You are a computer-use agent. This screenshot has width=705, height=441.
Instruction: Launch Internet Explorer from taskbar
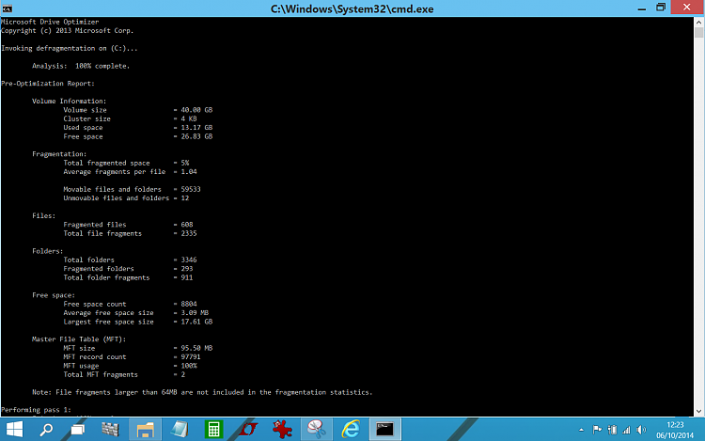[x=351, y=430]
